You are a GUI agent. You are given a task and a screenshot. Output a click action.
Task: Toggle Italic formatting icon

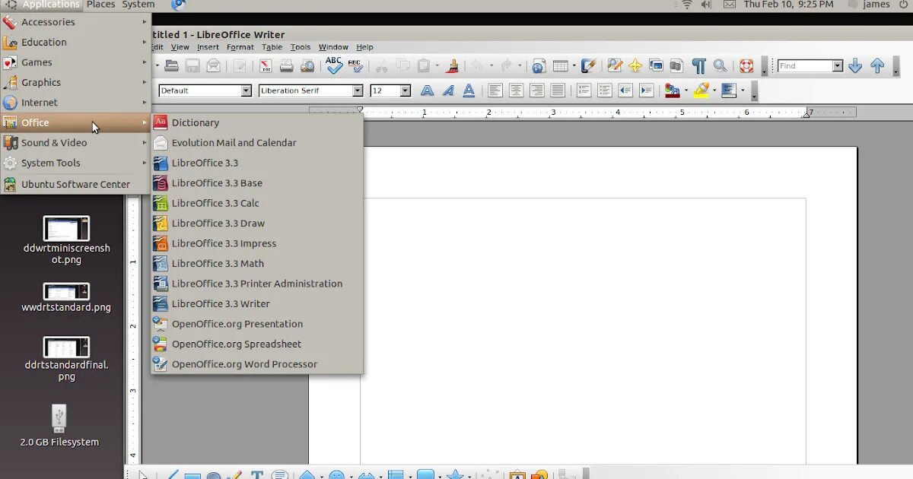point(448,90)
